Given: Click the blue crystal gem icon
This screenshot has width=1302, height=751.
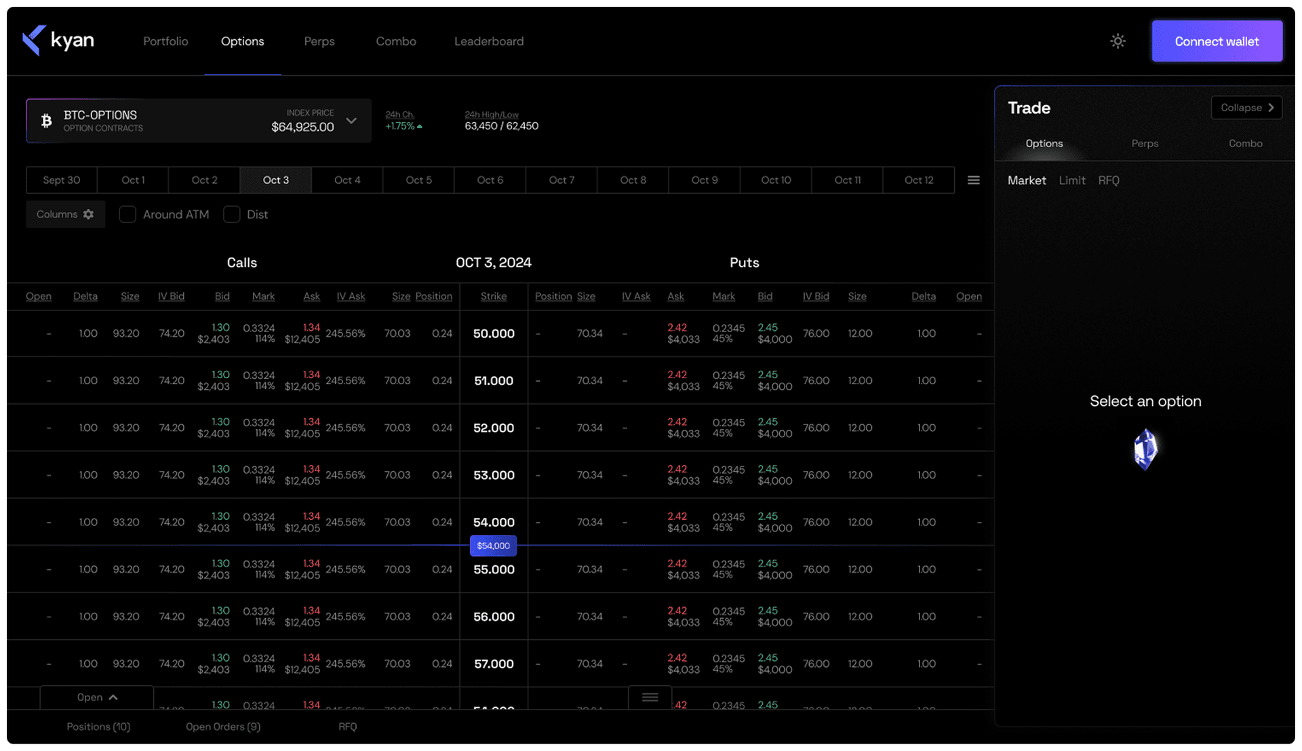Looking at the screenshot, I should point(1145,449).
